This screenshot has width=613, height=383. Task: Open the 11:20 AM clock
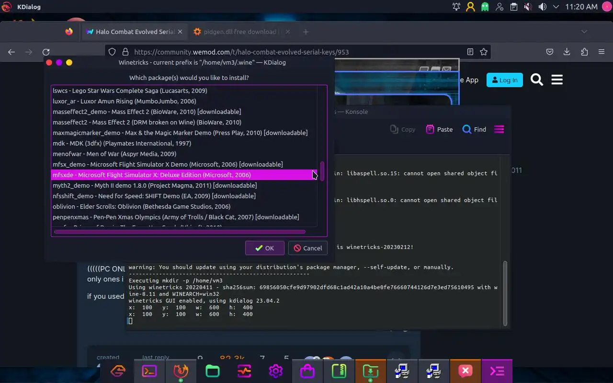pyautogui.click(x=581, y=7)
